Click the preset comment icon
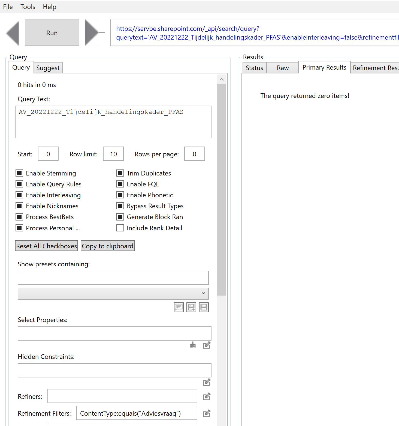Screen dimensions: 399x426 point(179,307)
